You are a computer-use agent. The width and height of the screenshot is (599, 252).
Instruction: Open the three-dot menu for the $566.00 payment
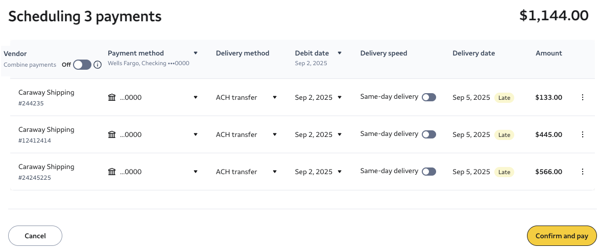(x=583, y=172)
